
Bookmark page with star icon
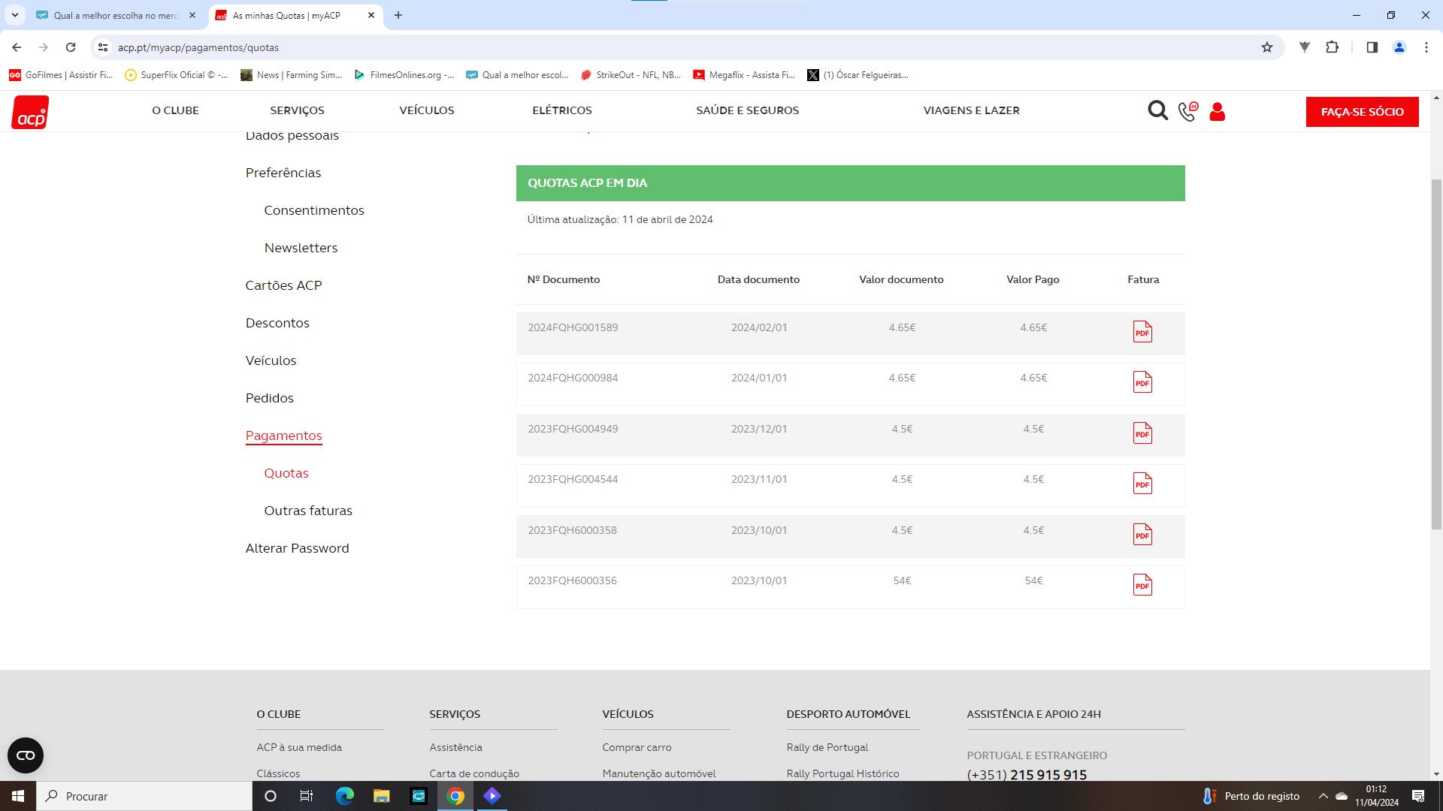tap(1267, 47)
